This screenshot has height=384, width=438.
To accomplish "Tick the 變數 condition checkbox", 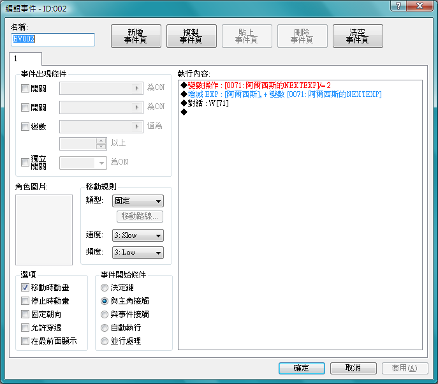I will tap(25, 126).
